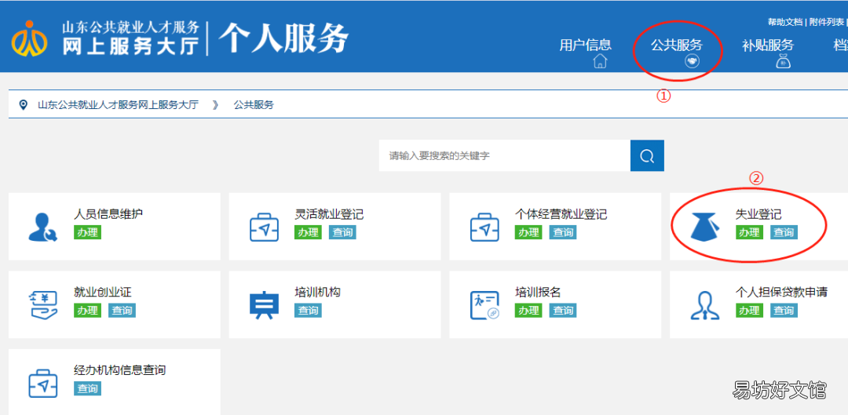Click the 经办机构信息查询 title text
The height and width of the screenshot is (415, 848).
[119, 370]
